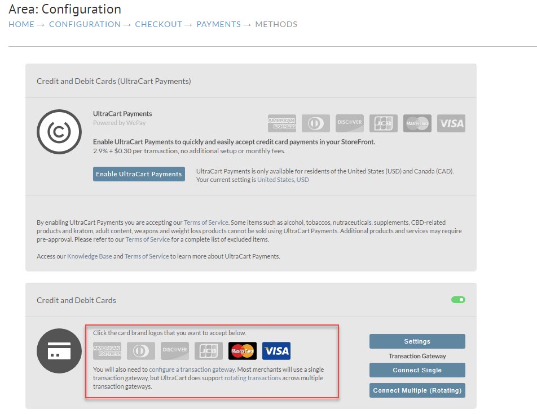Click the credit card circle icon
537x414 pixels.
point(59,351)
